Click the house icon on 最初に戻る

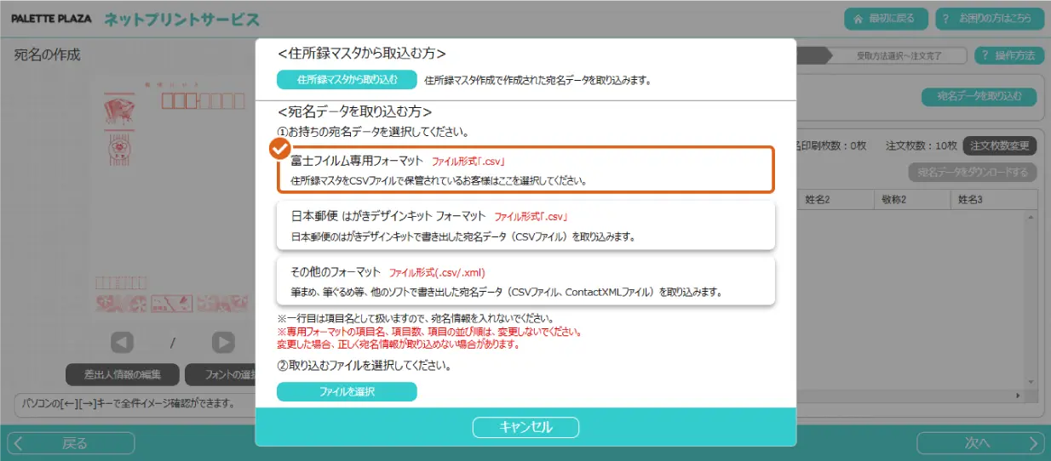[x=858, y=19]
